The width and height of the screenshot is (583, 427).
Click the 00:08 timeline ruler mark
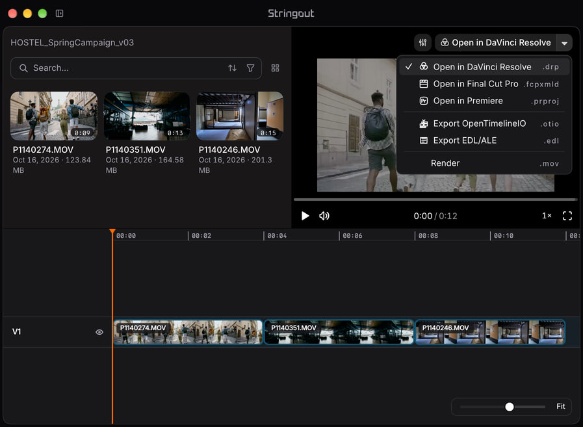(x=428, y=235)
